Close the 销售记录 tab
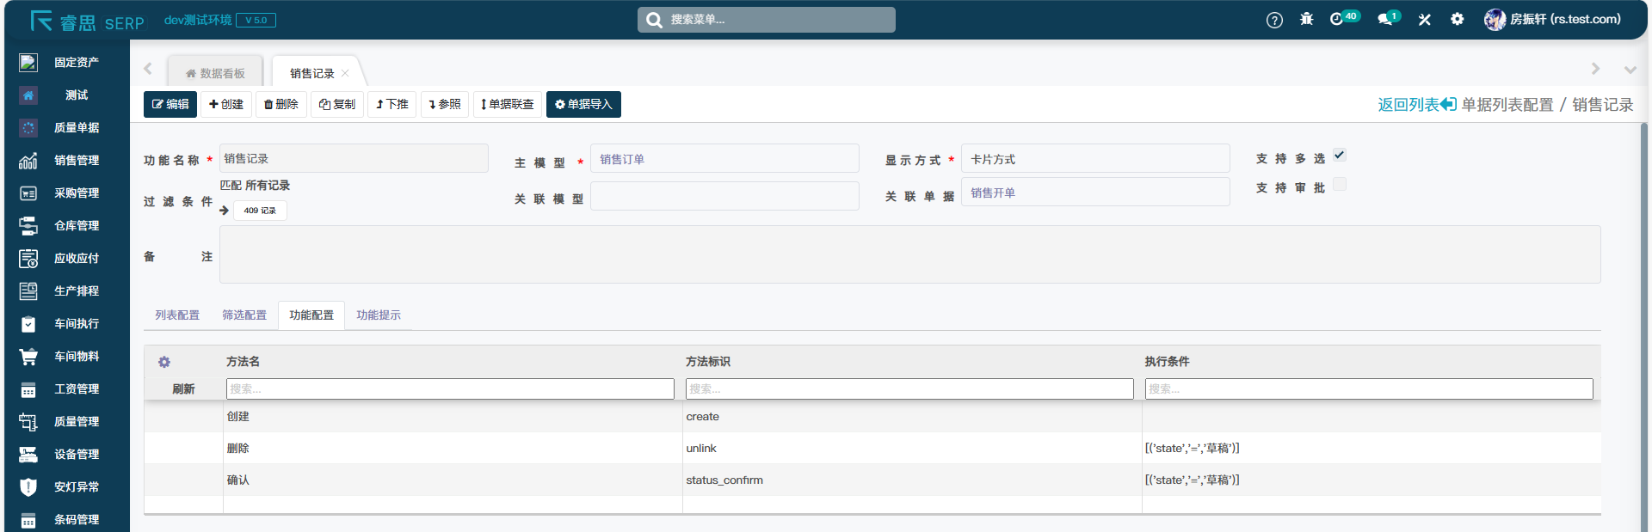 [x=345, y=73]
